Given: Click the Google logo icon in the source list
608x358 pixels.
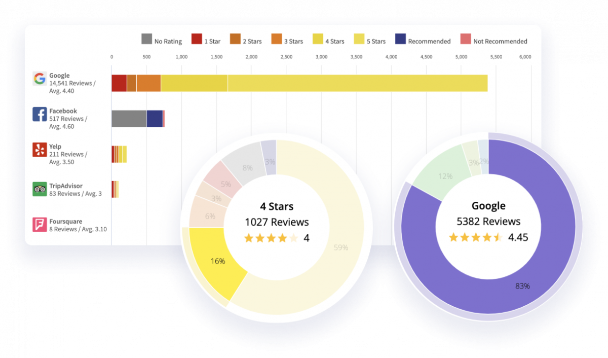Looking at the screenshot, I should [40, 79].
